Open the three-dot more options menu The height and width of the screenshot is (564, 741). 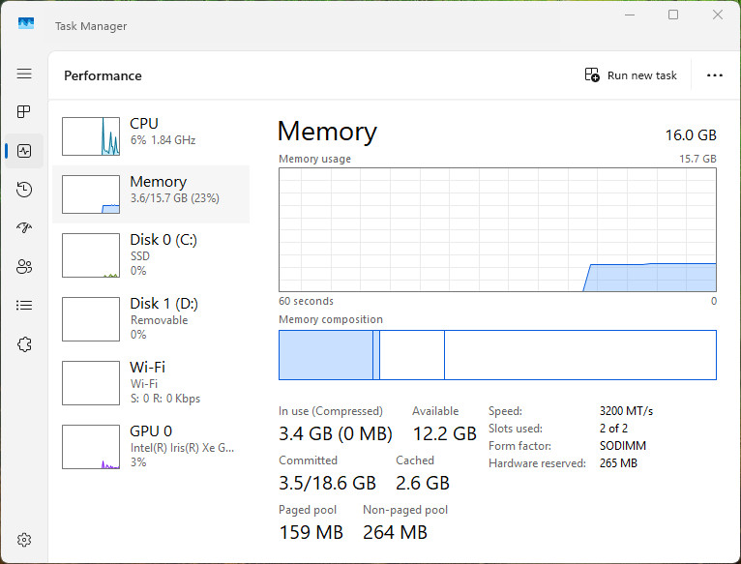tap(715, 75)
